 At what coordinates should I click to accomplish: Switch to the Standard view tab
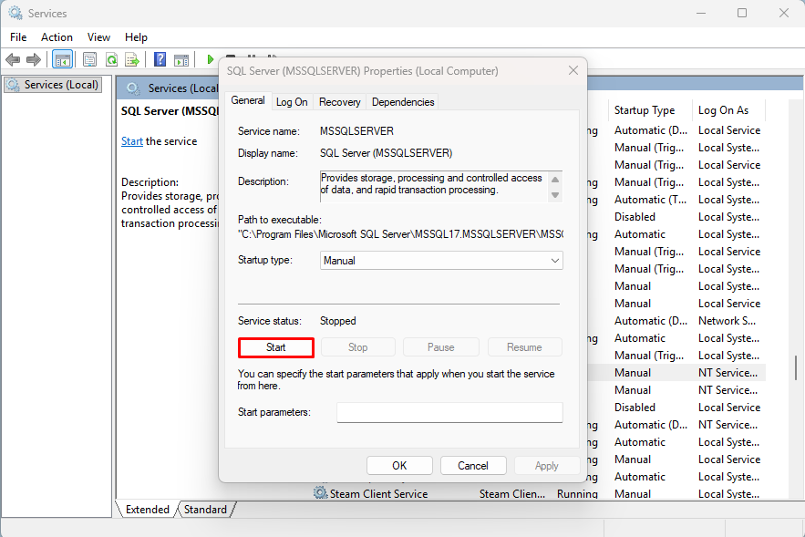pos(205,510)
